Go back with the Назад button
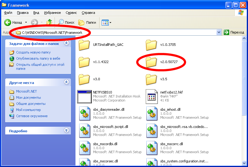248x167 pixels. 13,22
